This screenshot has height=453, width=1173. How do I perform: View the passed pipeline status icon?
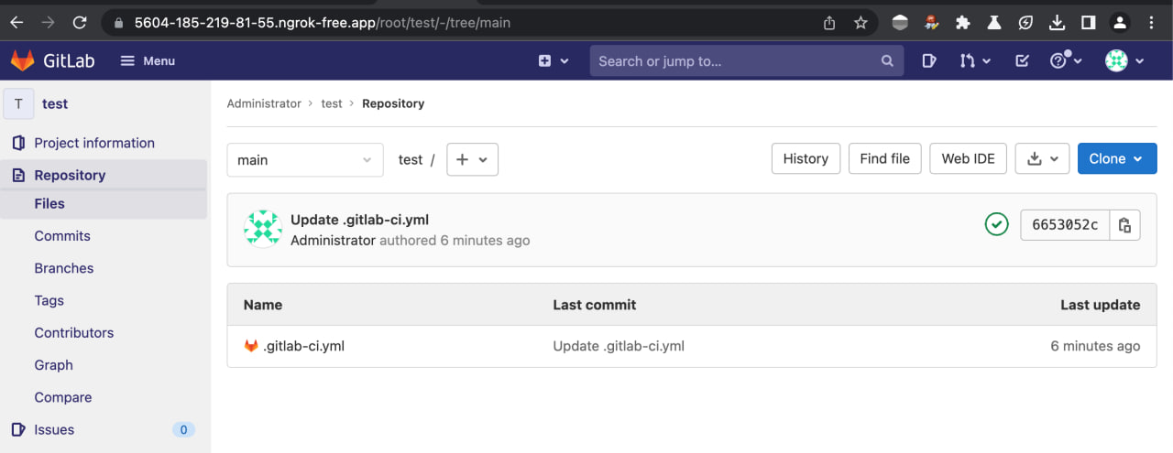coord(996,224)
